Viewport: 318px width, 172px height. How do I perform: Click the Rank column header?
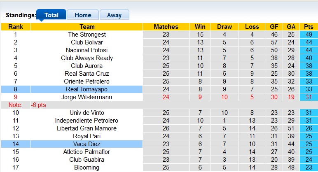(x=16, y=27)
